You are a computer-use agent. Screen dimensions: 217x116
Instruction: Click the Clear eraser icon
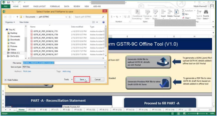(183, 18)
